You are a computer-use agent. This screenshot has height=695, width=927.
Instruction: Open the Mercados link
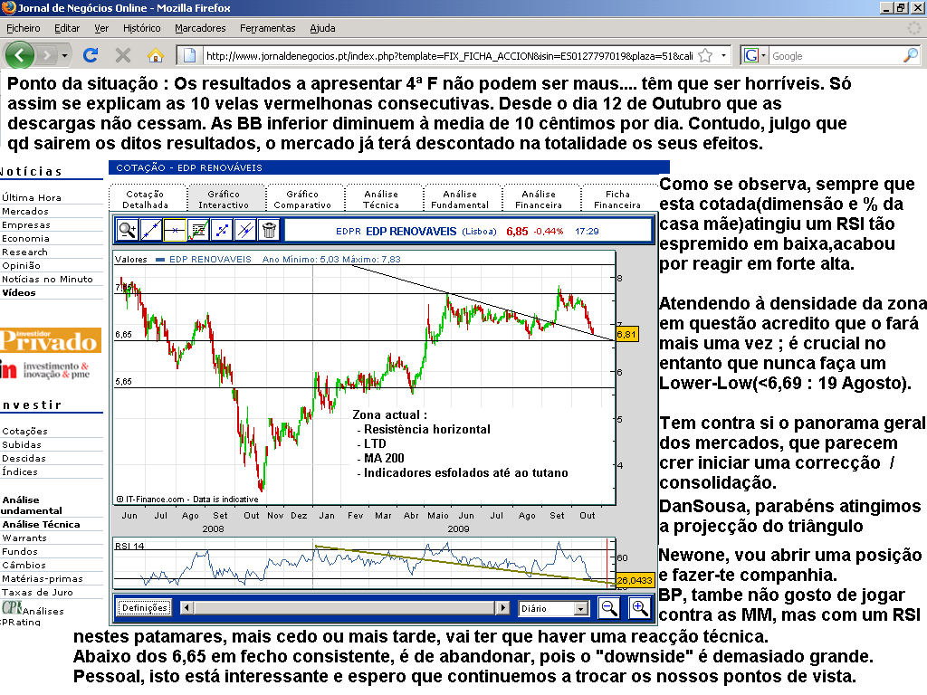point(25,211)
